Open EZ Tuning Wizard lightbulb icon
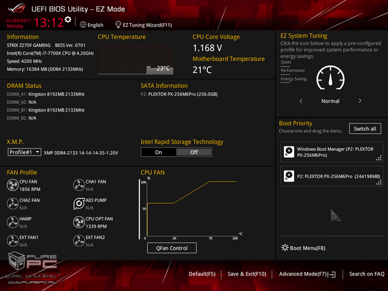This screenshot has height=291, width=388. tap(118, 25)
